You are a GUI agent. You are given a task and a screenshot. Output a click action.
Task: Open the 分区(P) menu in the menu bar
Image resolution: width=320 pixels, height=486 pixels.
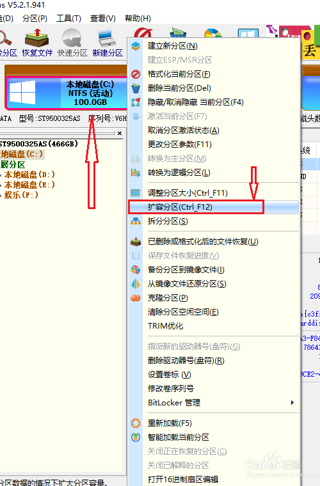click(35, 19)
